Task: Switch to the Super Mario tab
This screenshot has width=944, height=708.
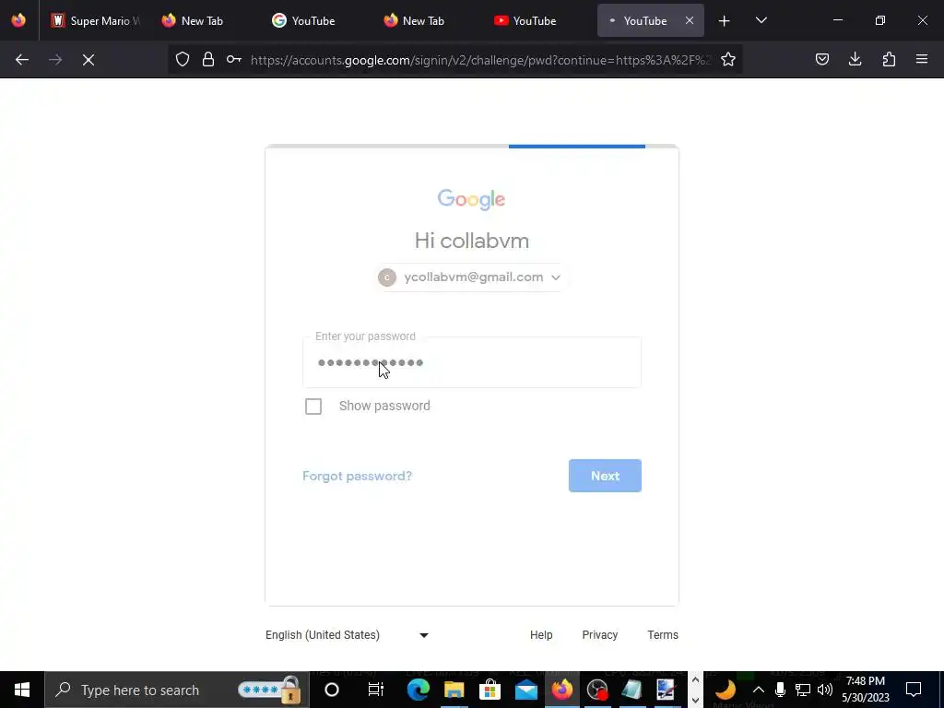Action: 96,20
